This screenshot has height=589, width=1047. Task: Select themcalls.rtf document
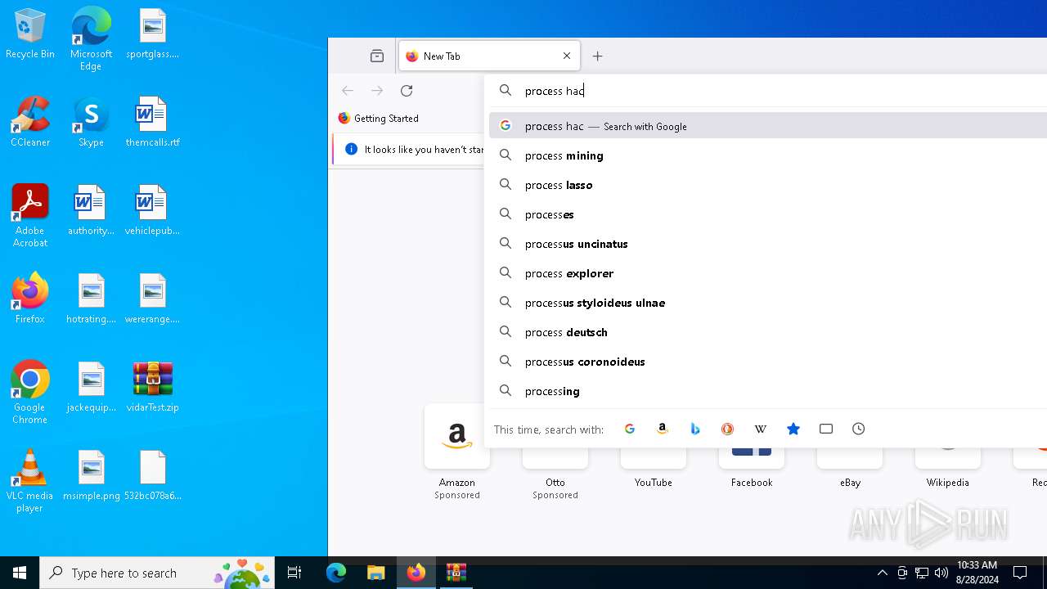pyautogui.click(x=153, y=123)
